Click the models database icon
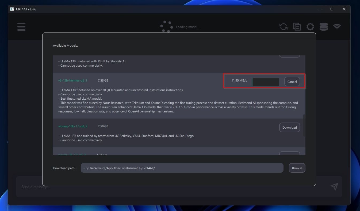360x211 pixels. click(x=323, y=26)
